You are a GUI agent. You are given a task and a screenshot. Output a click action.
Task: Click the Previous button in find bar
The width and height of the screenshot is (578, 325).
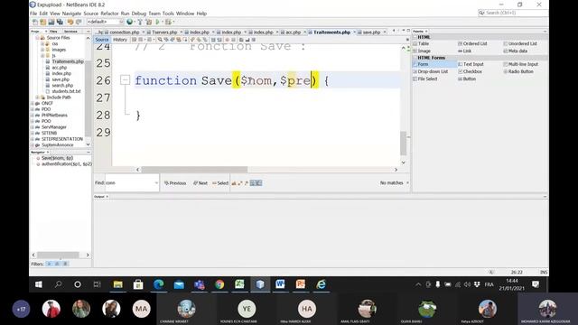click(175, 183)
